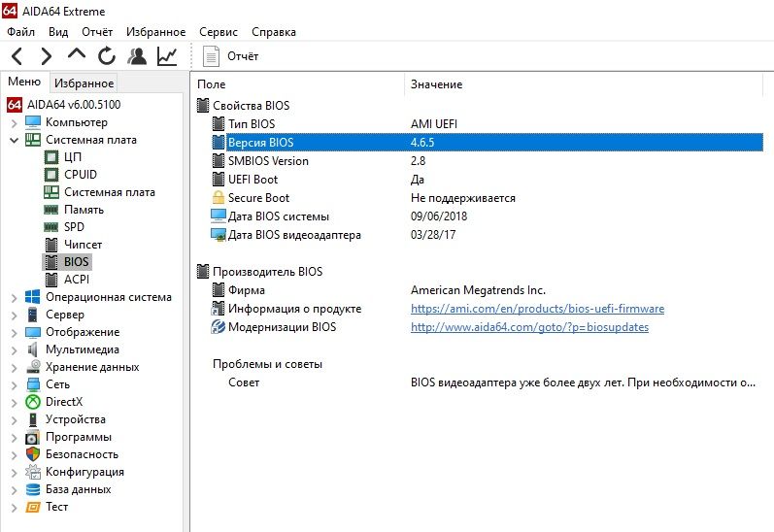
Task: Open the aida64.com biosupdates link
Action: click(529, 327)
